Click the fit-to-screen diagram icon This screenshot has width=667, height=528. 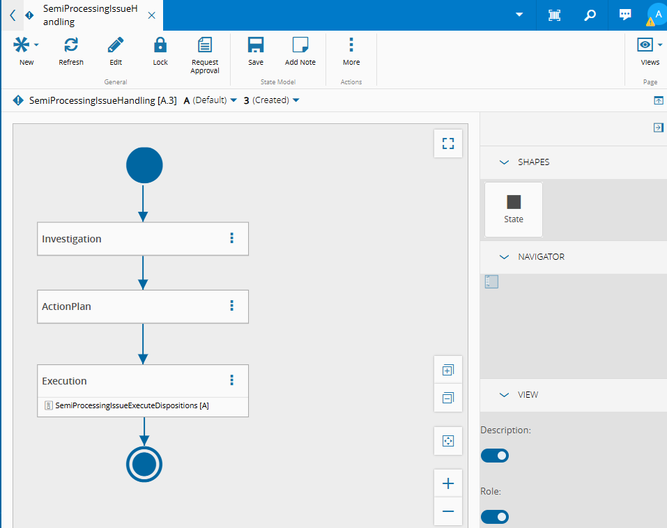pos(448,441)
